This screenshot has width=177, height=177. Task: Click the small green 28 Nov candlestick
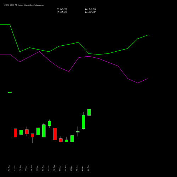[67, 141]
